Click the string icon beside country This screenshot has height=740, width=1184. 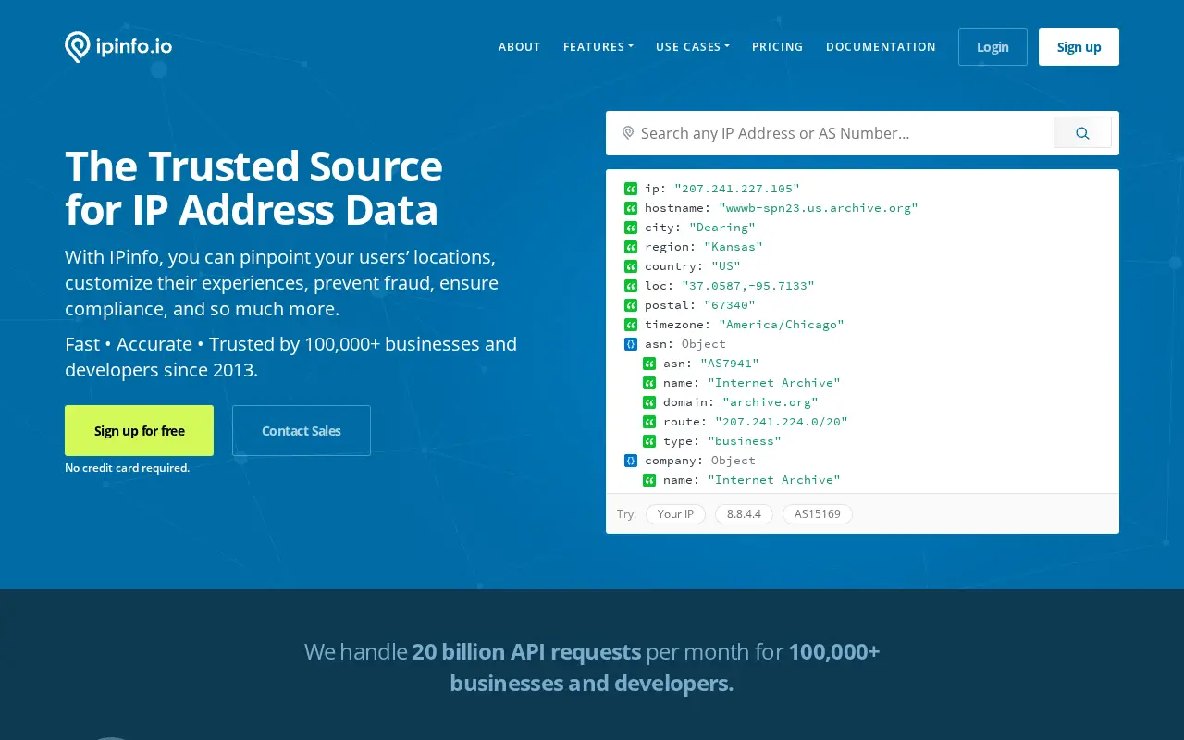tap(631, 266)
